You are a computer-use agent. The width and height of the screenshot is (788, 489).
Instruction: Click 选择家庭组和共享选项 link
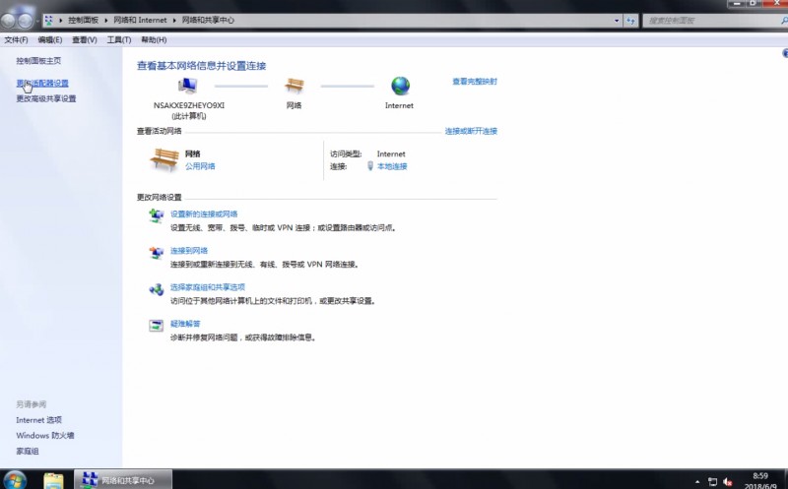(208, 287)
